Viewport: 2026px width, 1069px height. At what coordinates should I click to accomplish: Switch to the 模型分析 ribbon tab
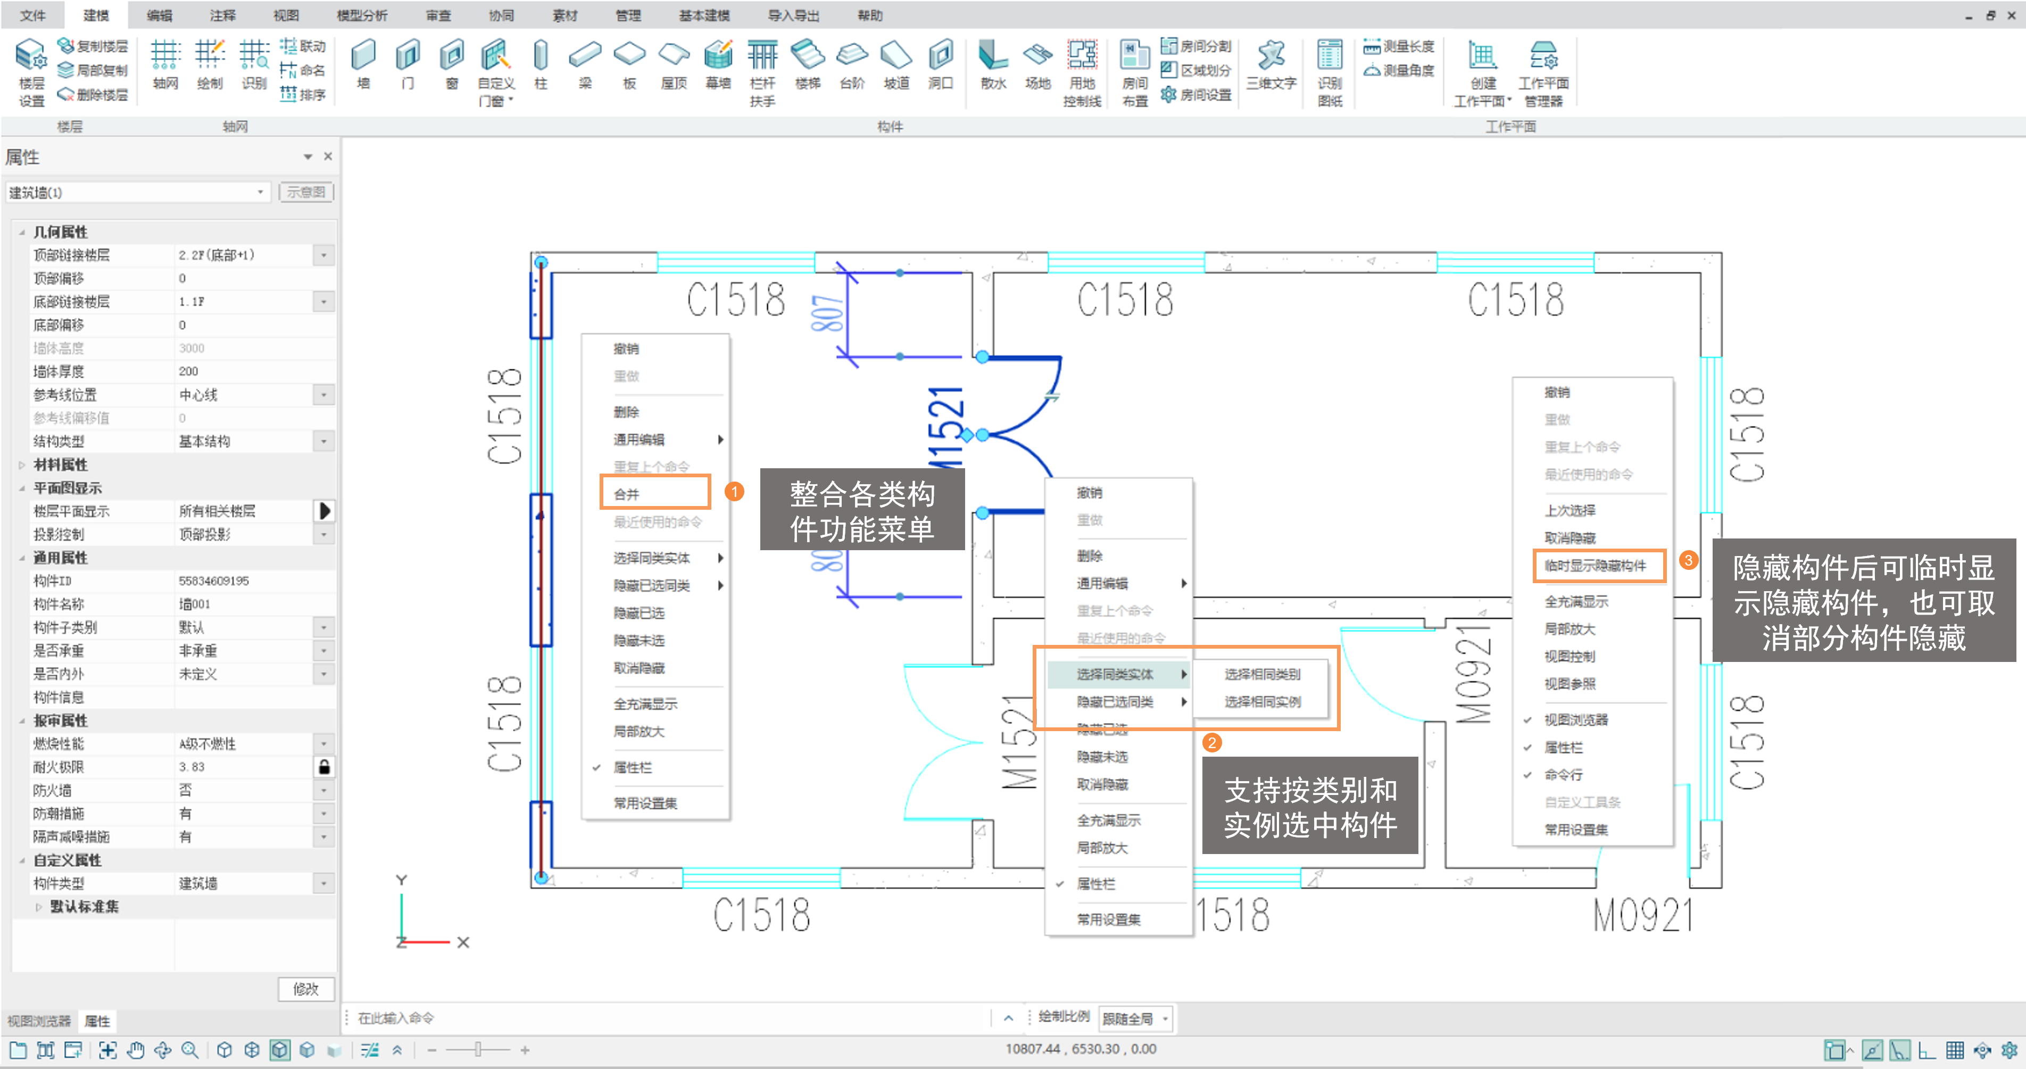[361, 15]
